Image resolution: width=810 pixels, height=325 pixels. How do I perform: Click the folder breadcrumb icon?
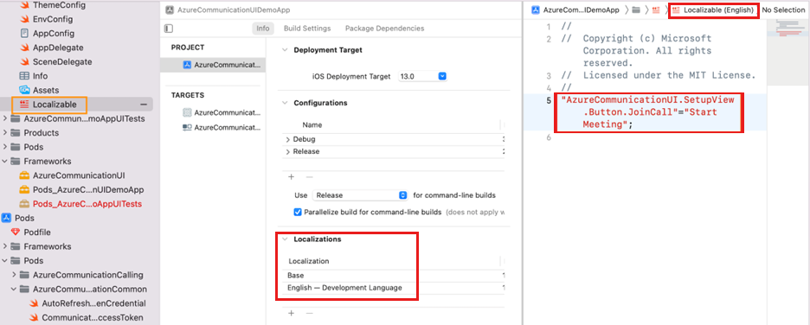coord(636,10)
